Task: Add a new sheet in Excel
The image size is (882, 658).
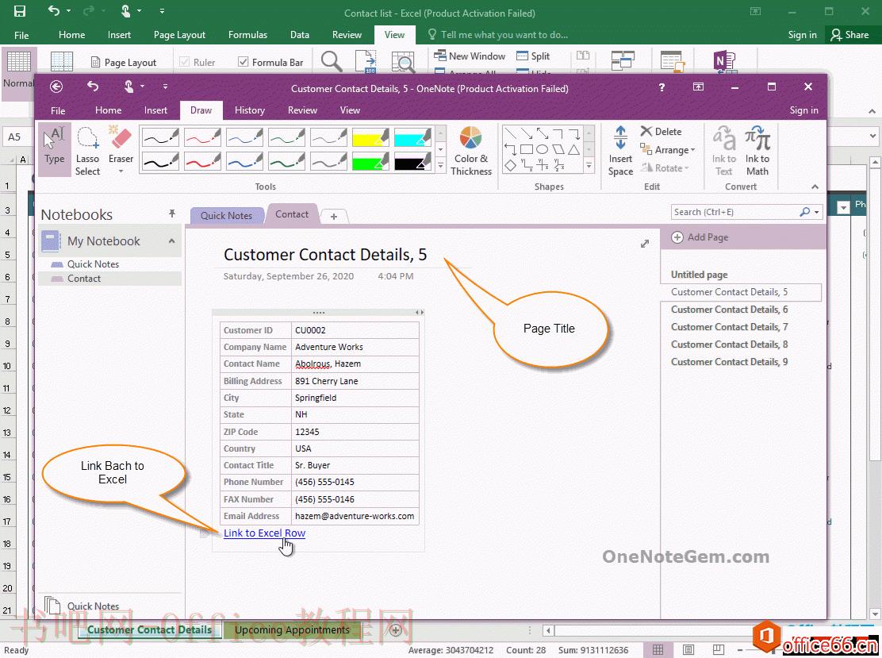Action: 396,630
